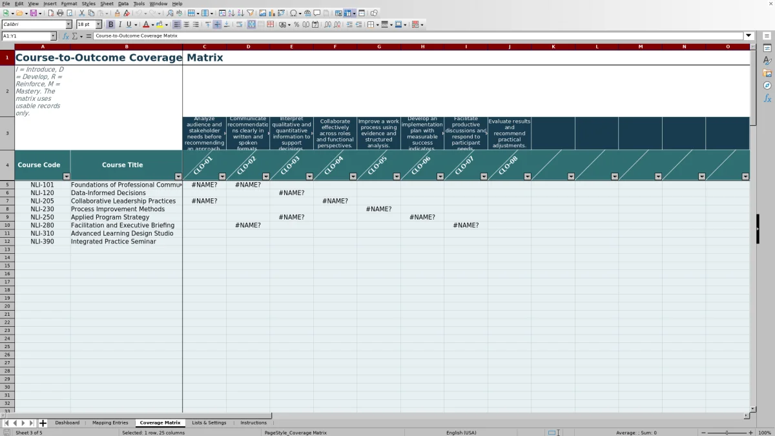This screenshot has width=775, height=436.
Task: Open the sidebar Properties icon
Action: point(767,48)
